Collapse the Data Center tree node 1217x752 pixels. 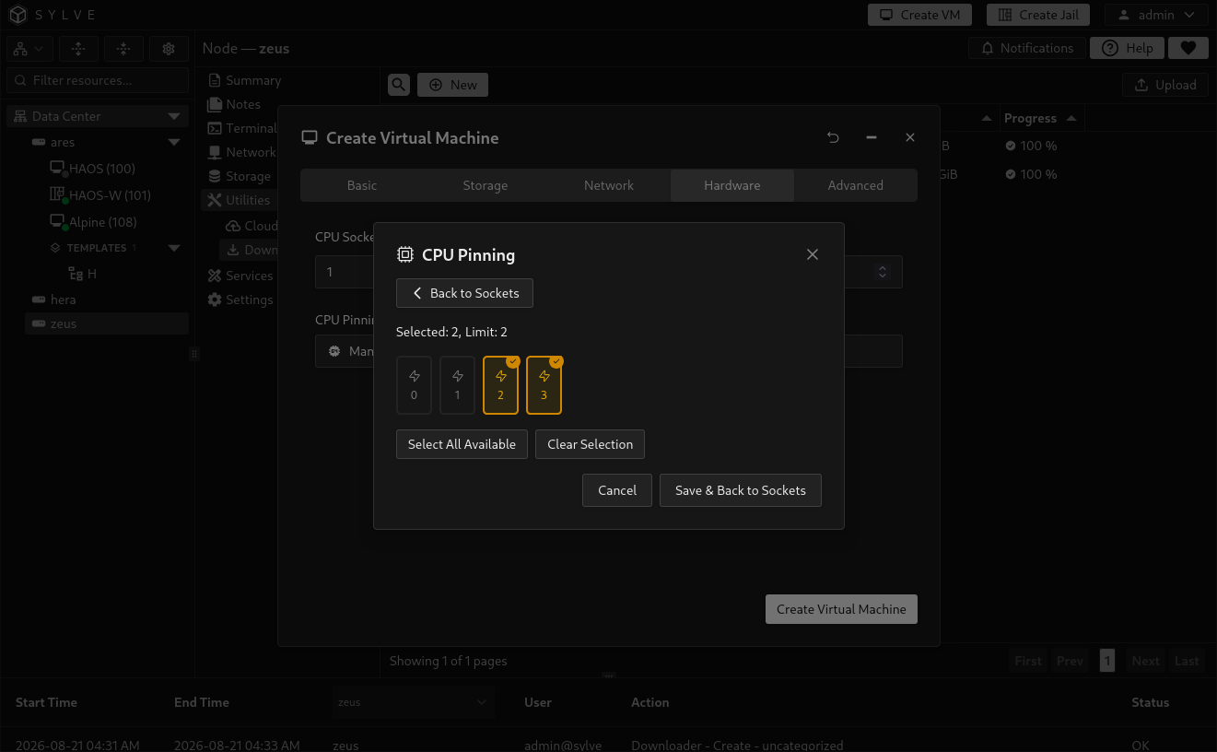click(174, 116)
